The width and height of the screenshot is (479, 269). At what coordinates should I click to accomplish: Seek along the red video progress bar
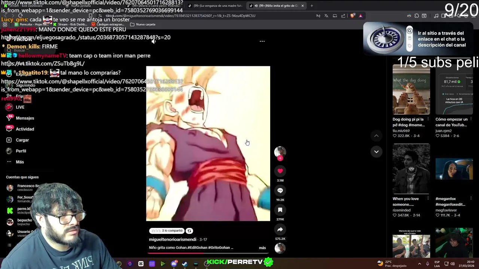click(x=208, y=253)
